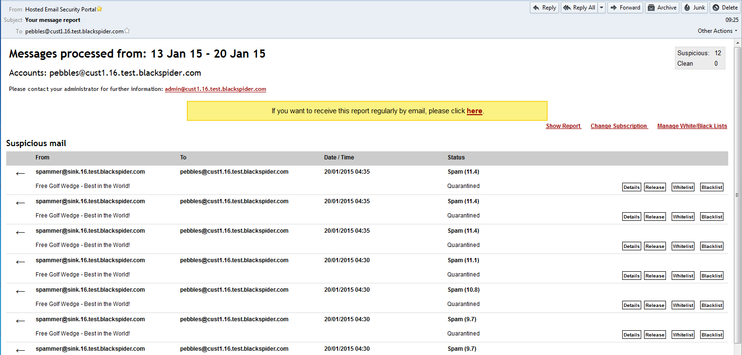
Task: Click the here link in yellow banner
Action: (474, 110)
